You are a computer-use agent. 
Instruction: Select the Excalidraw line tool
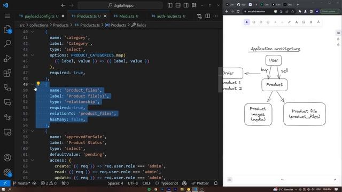tap(282, 22)
